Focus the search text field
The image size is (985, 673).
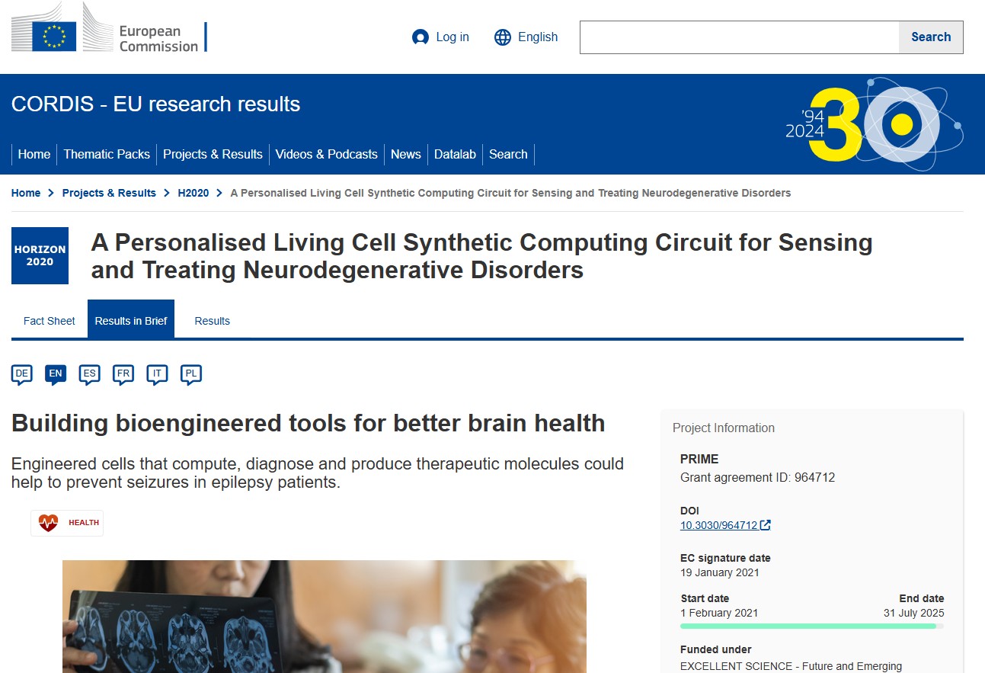click(739, 37)
